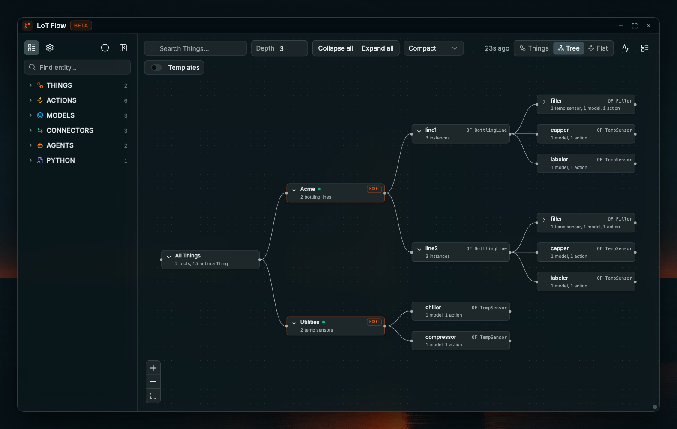677x429 pixels.
Task: Fit the tree view to screen
Action: (x=153, y=396)
